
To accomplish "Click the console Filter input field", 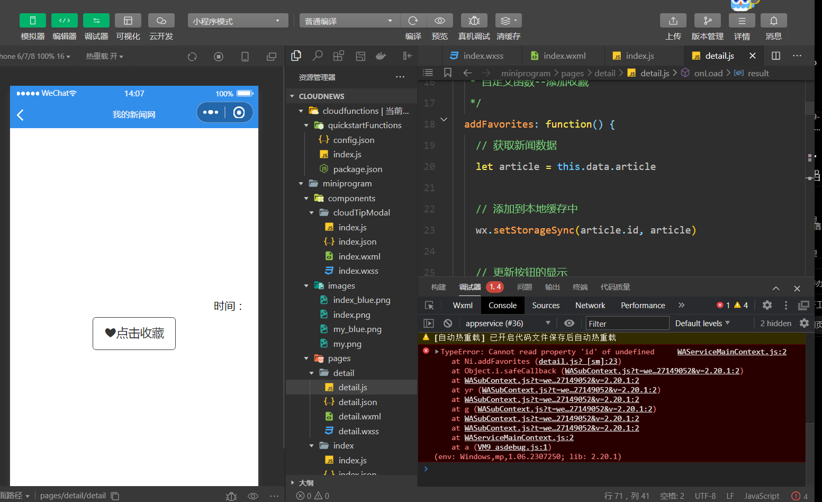I will click(627, 324).
